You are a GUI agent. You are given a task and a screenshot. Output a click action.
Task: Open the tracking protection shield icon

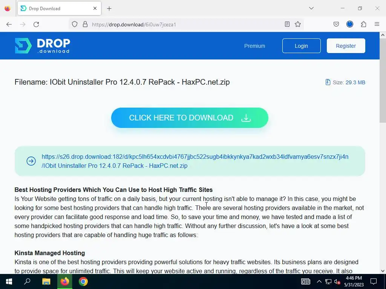tap(75, 24)
